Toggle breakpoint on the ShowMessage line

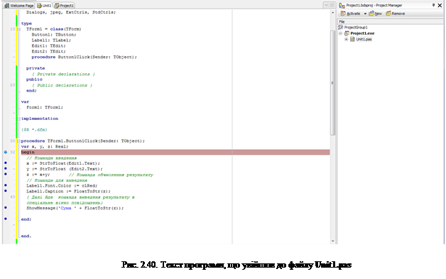coord(6,207)
